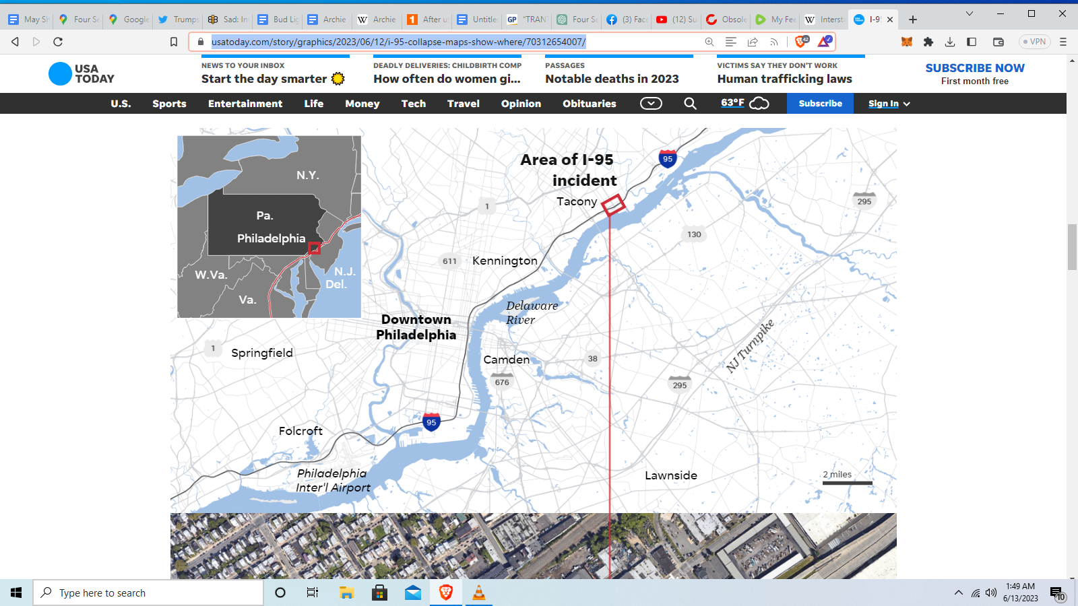Open the browser downloads icon
Viewport: 1078px width, 606px height.
click(x=950, y=42)
